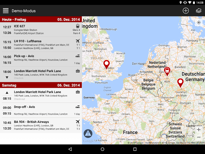
Task: Tap Android home button
Action: click(103, 149)
